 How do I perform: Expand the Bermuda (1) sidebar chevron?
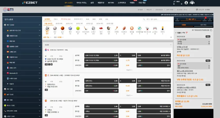pyautogui.click(x=40, y=73)
